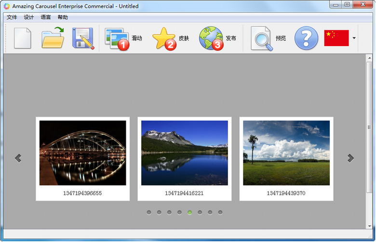
Task: Open help with the question mark icon
Action: [306, 38]
